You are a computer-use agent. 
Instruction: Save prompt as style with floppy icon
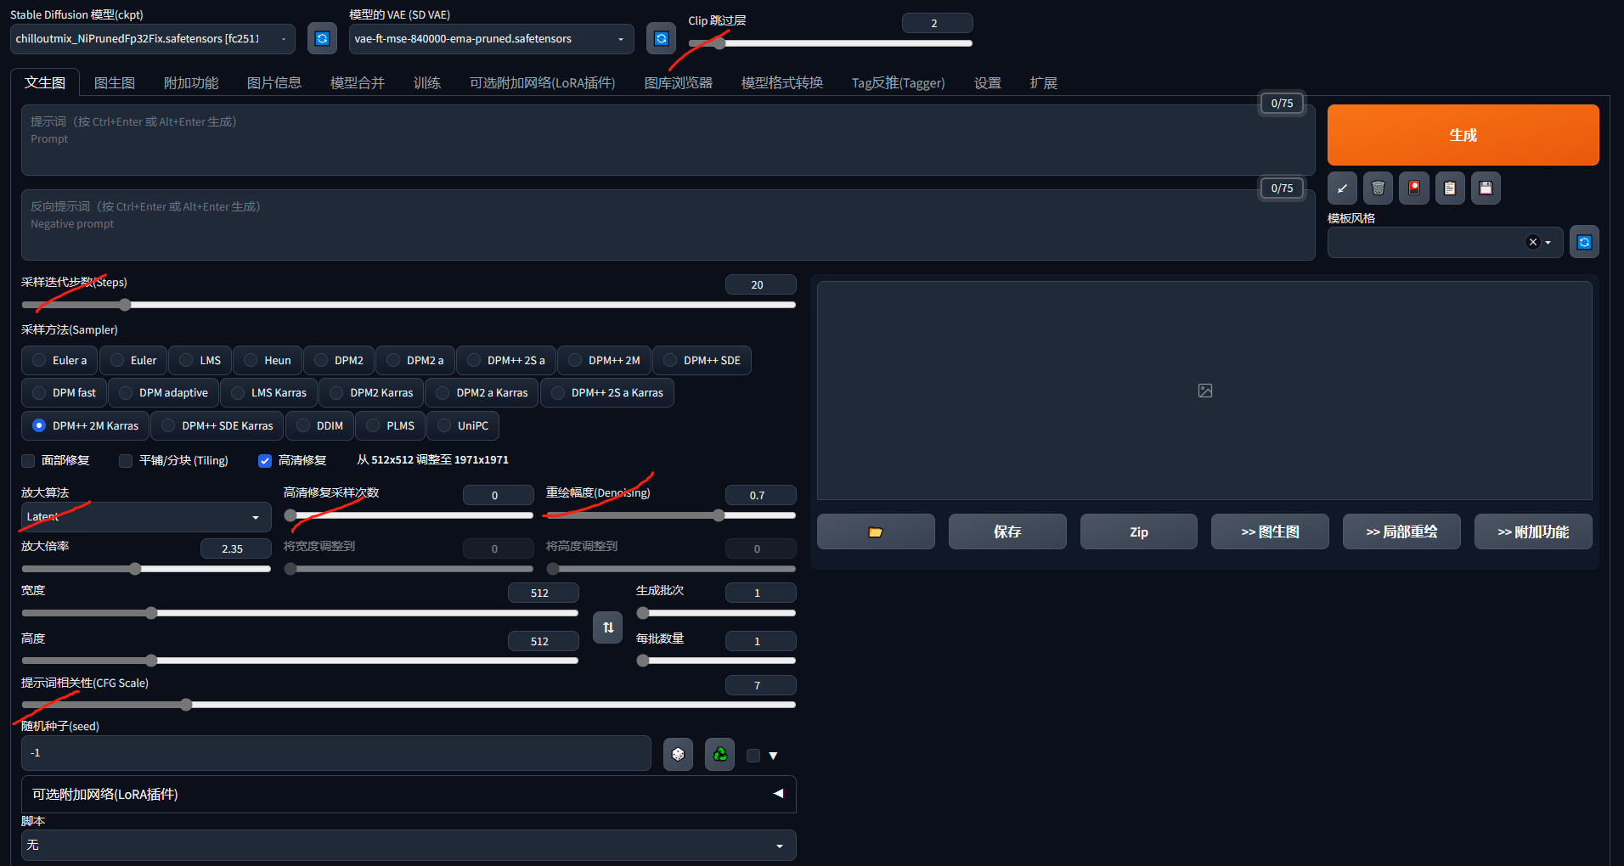click(1486, 188)
